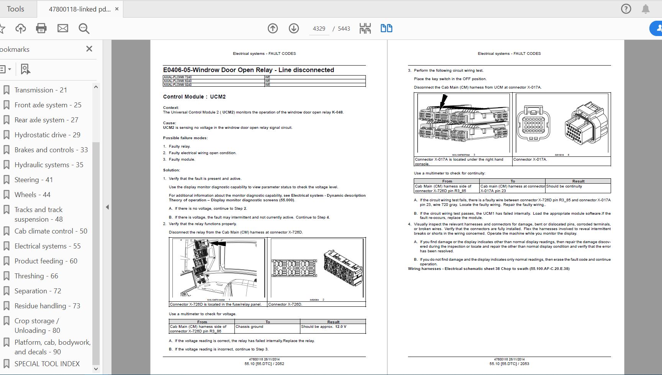Add a new bookmark icon
This screenshot has width=662, height=375.
[x=25, y=69]
